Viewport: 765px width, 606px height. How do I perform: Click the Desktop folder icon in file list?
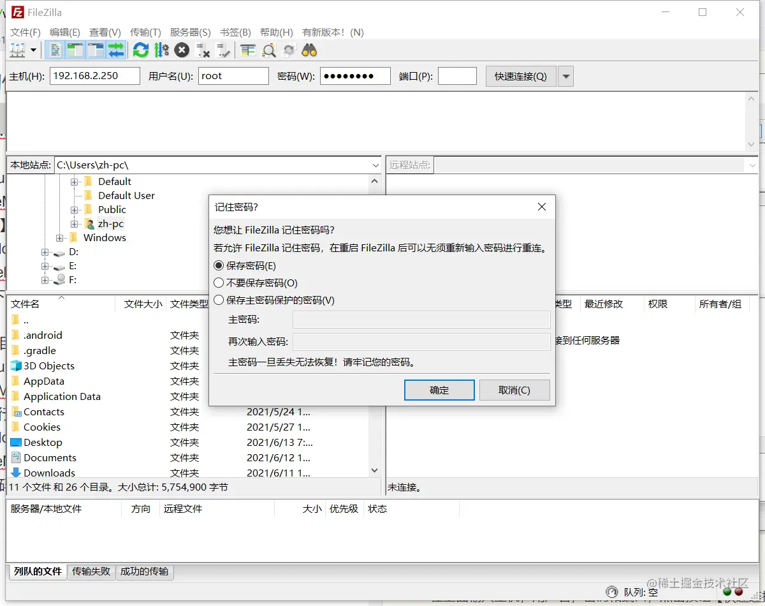[16, 442]
